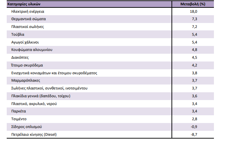Click the value -0,9
This screenshot has height=146, width=227.
(x=194, y=127)
